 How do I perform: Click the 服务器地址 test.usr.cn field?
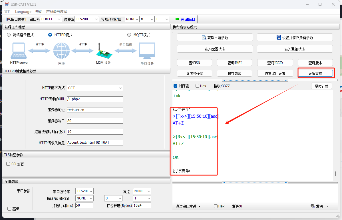coord(95,110)
